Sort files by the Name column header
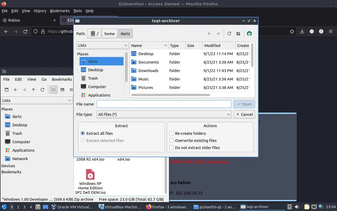Screen dimensions: 337x211 (149, 45)
